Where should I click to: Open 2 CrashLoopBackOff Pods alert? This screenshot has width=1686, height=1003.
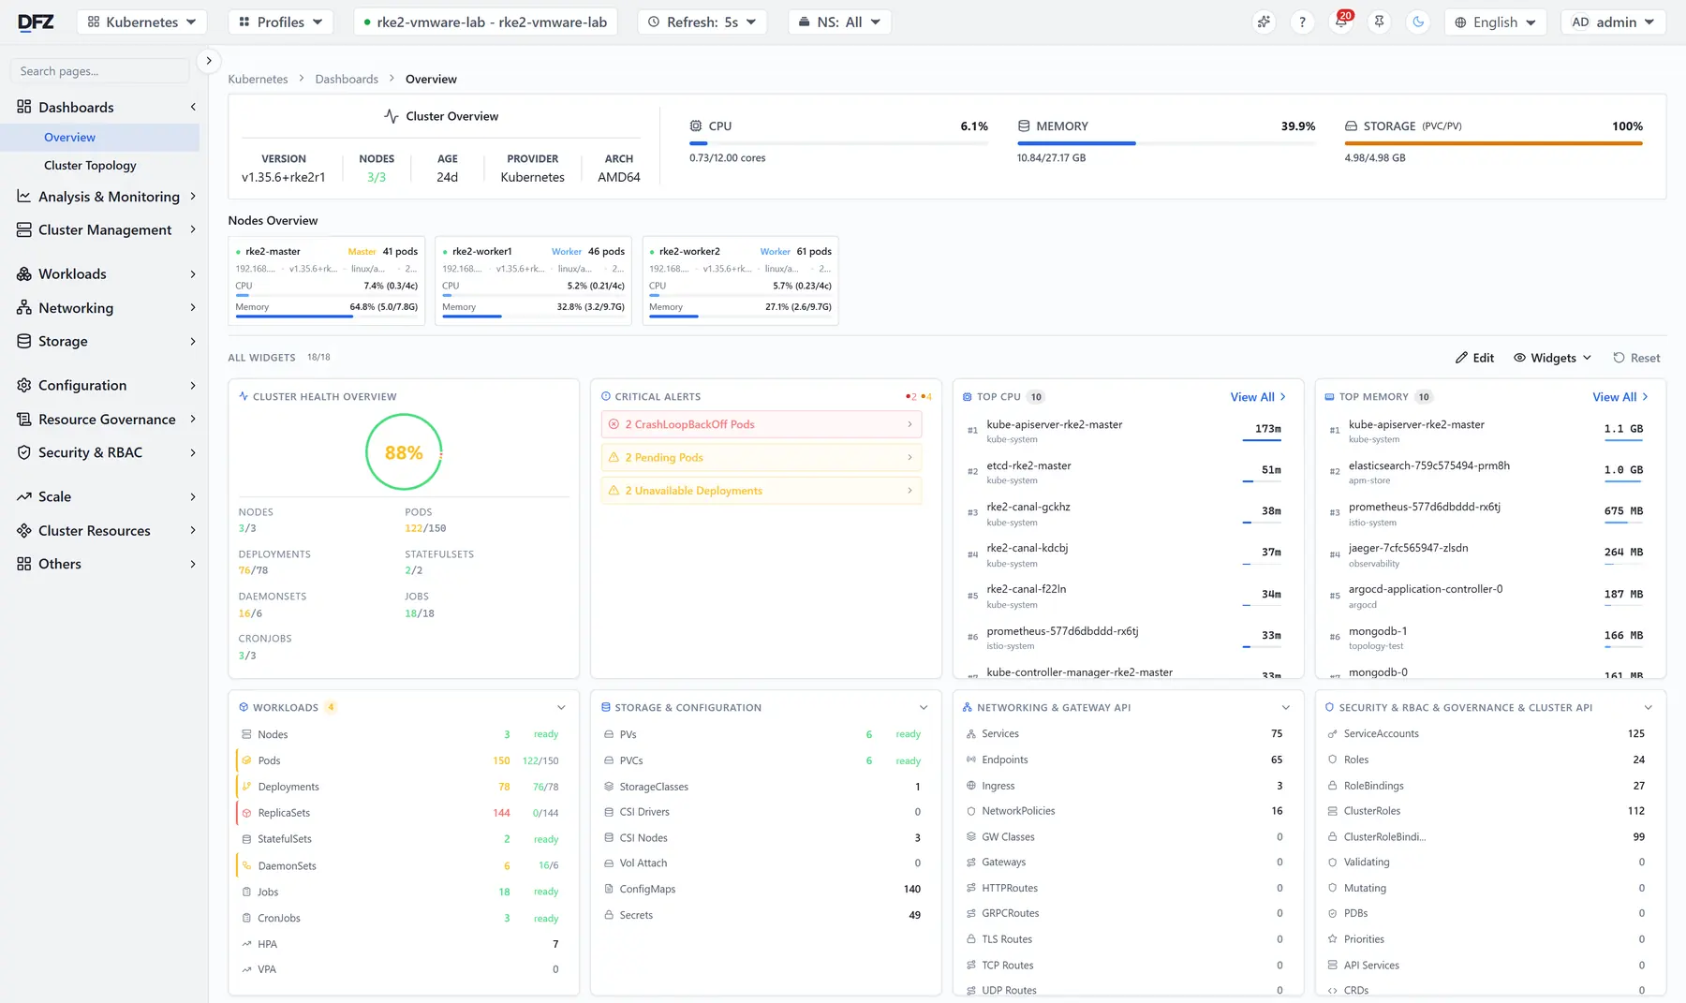coord(762,424)
